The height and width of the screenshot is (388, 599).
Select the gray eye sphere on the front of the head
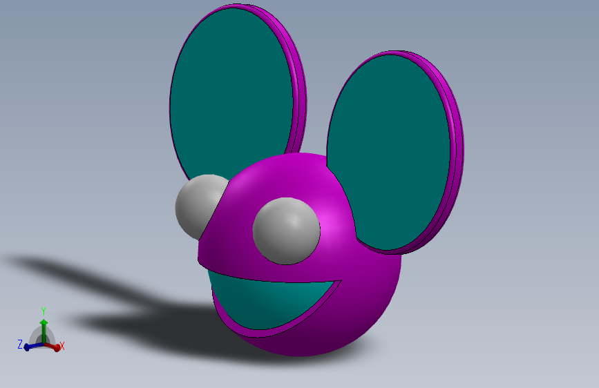[x=287, y=231]
